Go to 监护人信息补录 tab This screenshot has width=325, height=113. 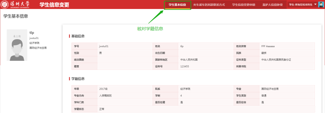click(273, 4)
